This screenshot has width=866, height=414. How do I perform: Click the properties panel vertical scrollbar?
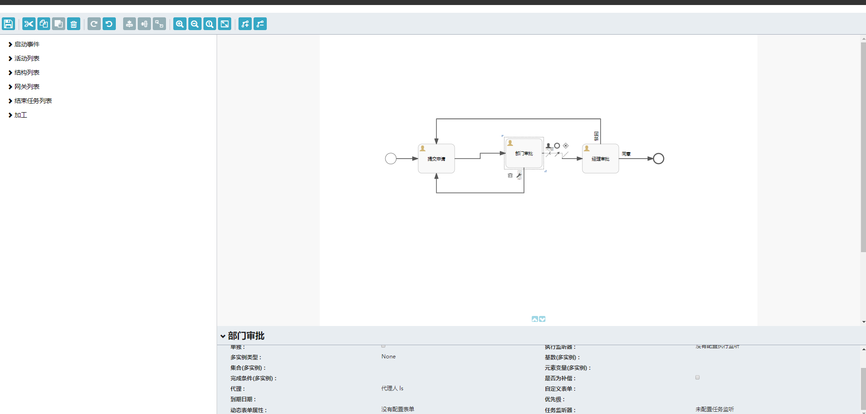pyautogui.click(x=863, y=388)
